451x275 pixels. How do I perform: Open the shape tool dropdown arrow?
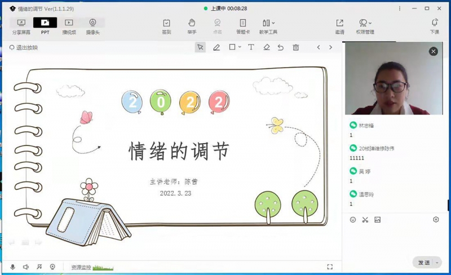click(x=240, y=47)
